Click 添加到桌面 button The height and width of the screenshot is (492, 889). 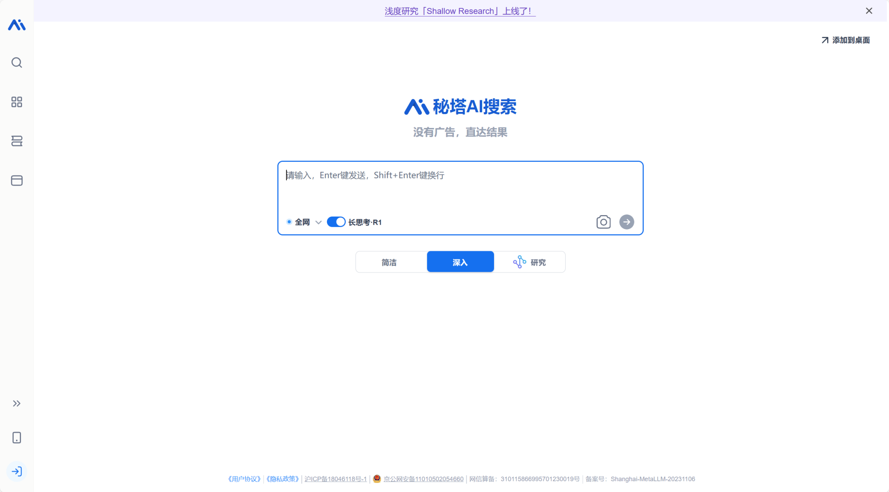point(846,40)
